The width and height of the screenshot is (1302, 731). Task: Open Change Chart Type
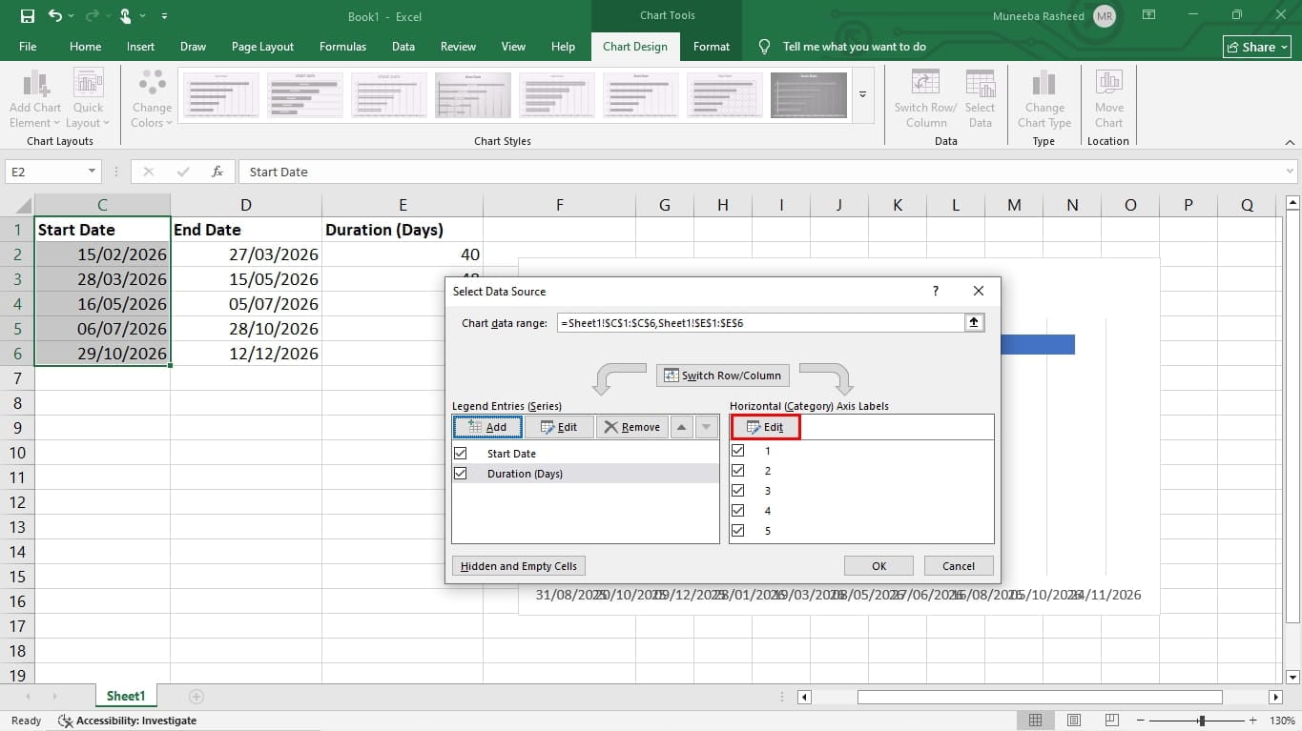[x=1044, y=98]
